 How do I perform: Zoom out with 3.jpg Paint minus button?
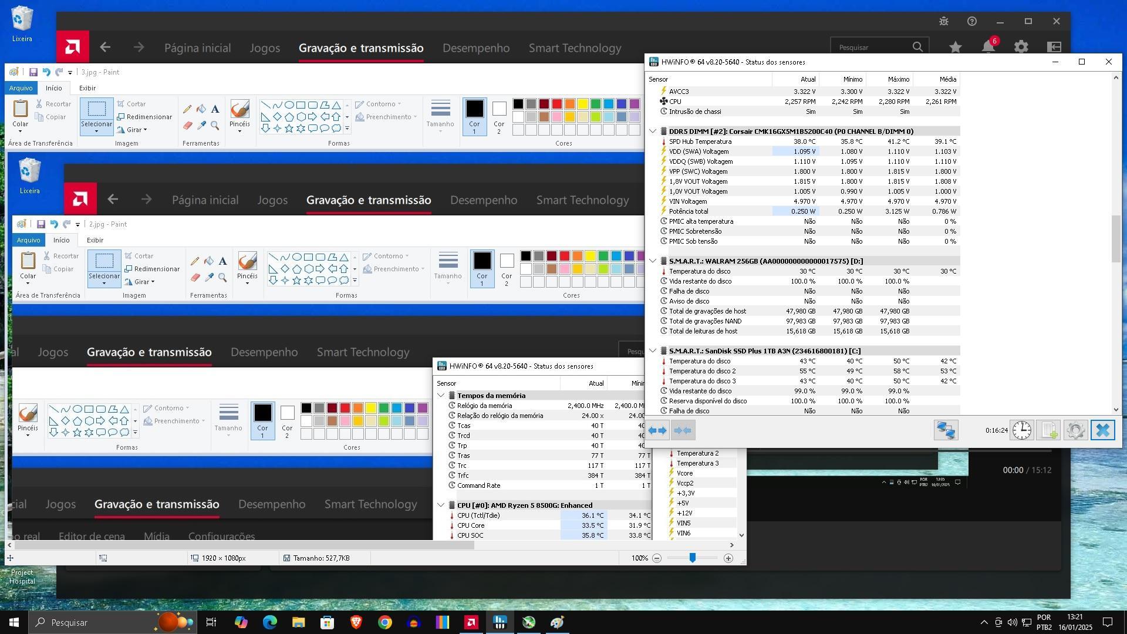point(657,558)
